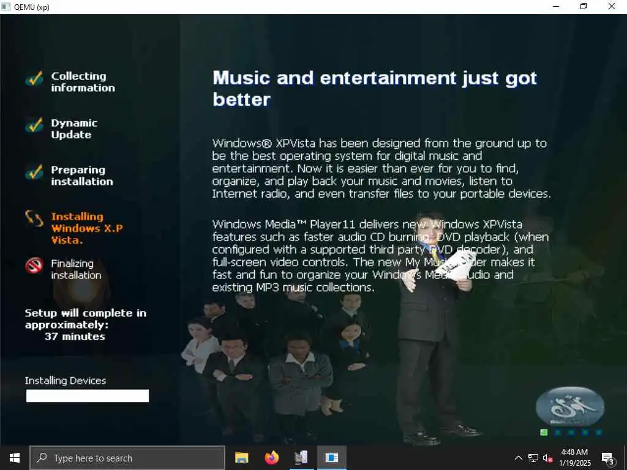The height and width of the screenshot is (470, 627).
Task: Click the green indicator square below the logo
Action: tap(544, 433)
